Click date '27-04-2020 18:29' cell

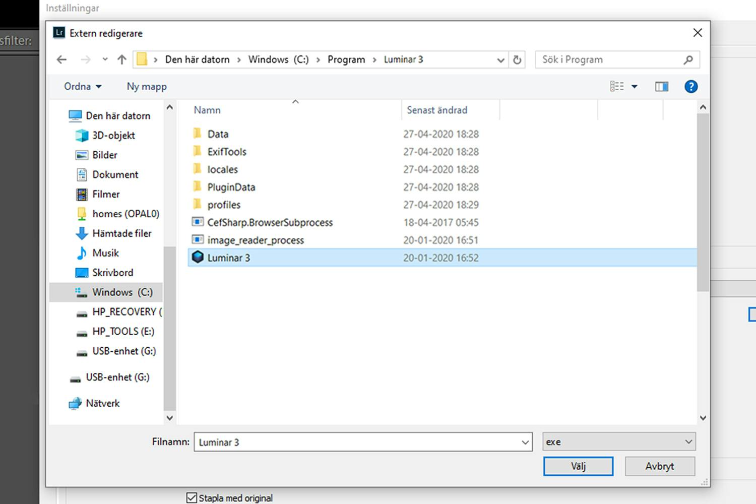pos(441,205)
